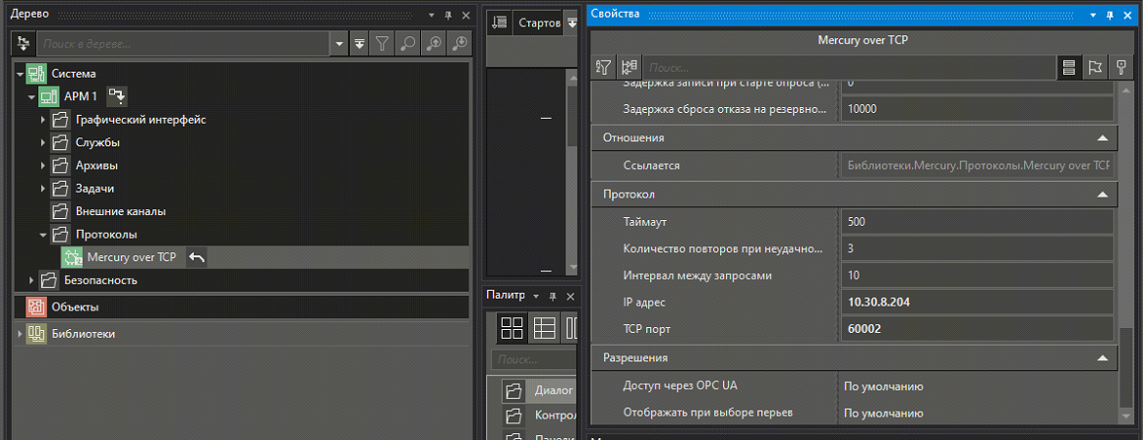Switch palette to columns view
Image resolution: width=1143 pixels, height=440 pixels.
pos(571,329)
